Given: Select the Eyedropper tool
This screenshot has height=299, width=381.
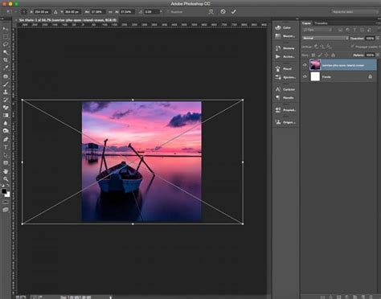Looking at the screenshot, I should coord(6,68).
